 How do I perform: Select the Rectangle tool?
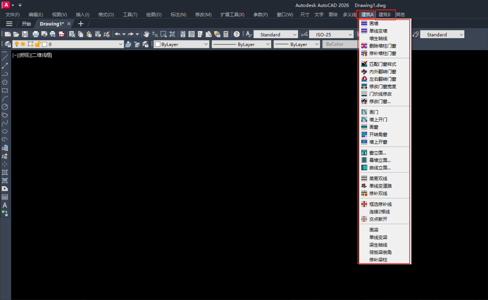click(5, 90)
